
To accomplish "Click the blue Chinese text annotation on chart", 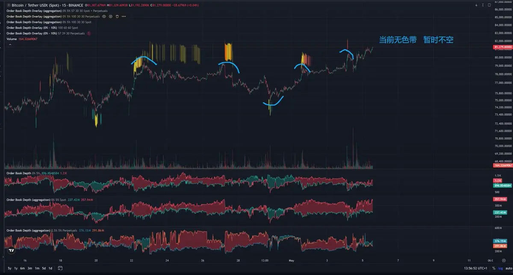I will coord(416,40).
